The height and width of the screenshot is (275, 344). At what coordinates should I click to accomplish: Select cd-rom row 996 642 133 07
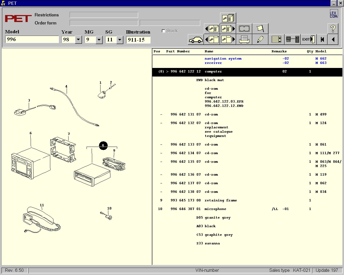point(247,144)
